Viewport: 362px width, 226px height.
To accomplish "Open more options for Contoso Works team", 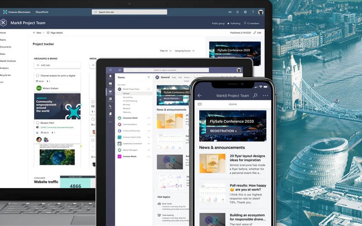I will coord(149,156).
